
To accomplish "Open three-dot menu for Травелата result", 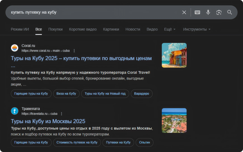I will tap(62, 114).
